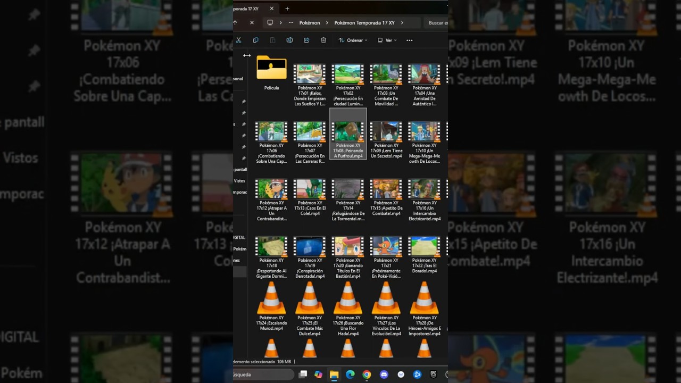The image size is (681, 383).
Task: Select the VLC file 17x25 ¡El Combate Más Dulce
Action: pyautogui.click(x=310, y=309)
